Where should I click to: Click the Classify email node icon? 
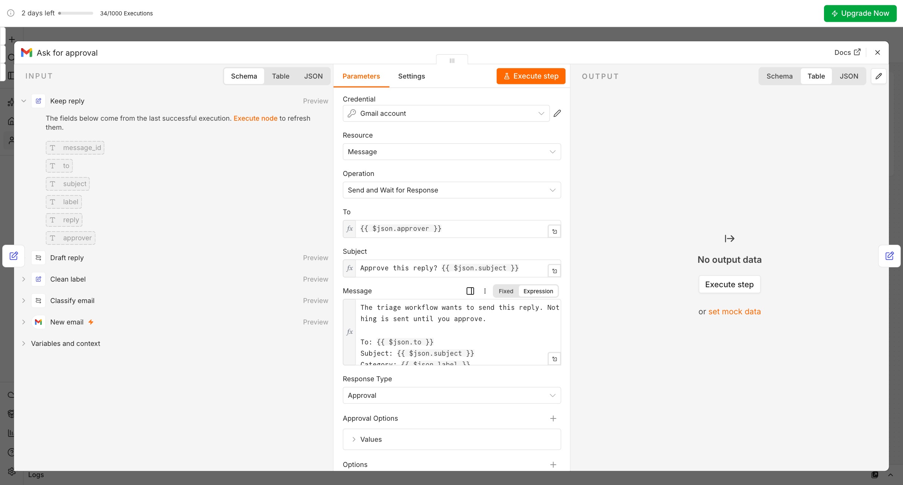(x=38, y=301)
